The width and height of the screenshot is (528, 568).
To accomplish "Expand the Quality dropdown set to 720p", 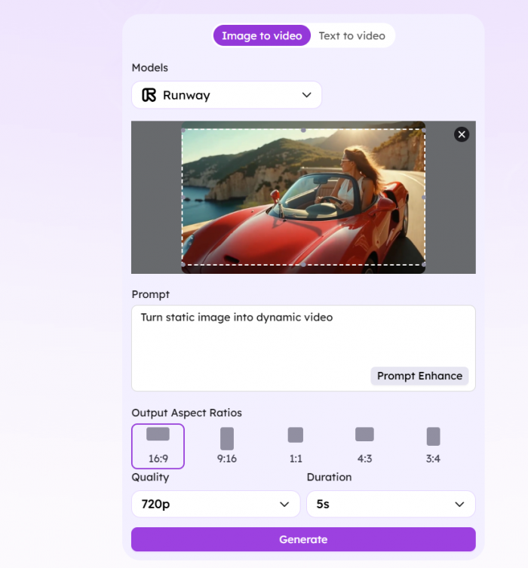I will 216,504.
